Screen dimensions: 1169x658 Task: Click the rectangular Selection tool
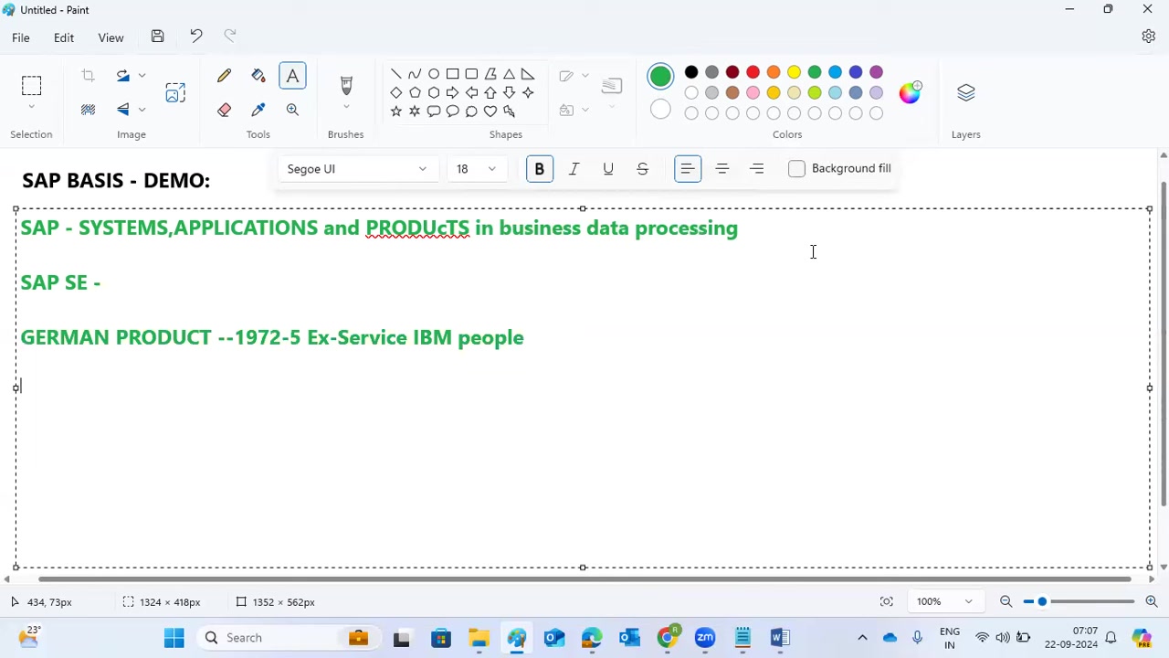point(31,86)
